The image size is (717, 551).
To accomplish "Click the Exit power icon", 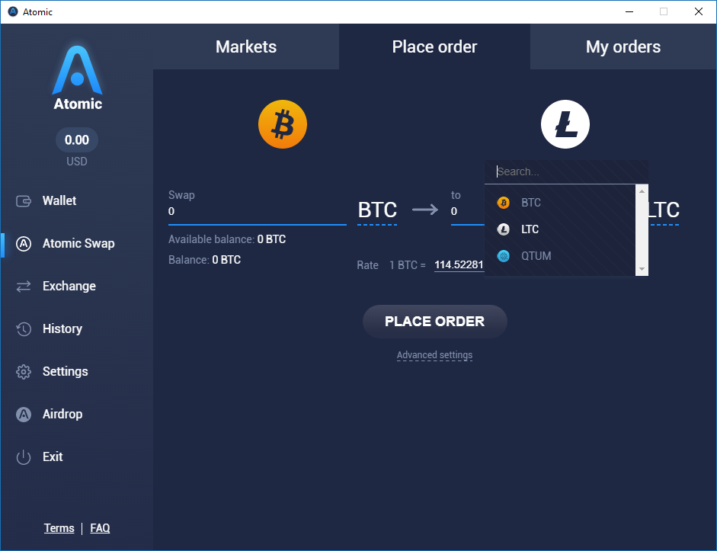I will pos(24,456).
